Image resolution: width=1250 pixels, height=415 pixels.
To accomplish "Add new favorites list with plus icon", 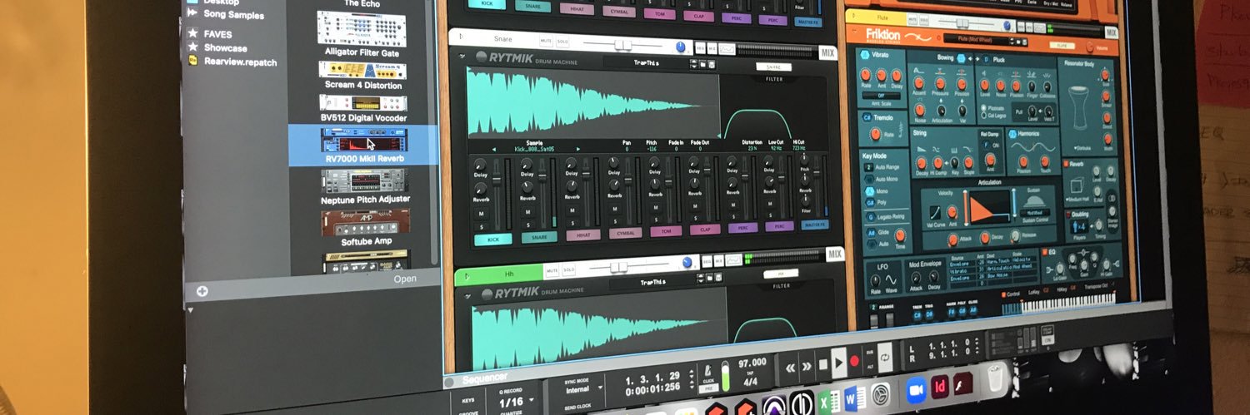I will click(202, 291).
